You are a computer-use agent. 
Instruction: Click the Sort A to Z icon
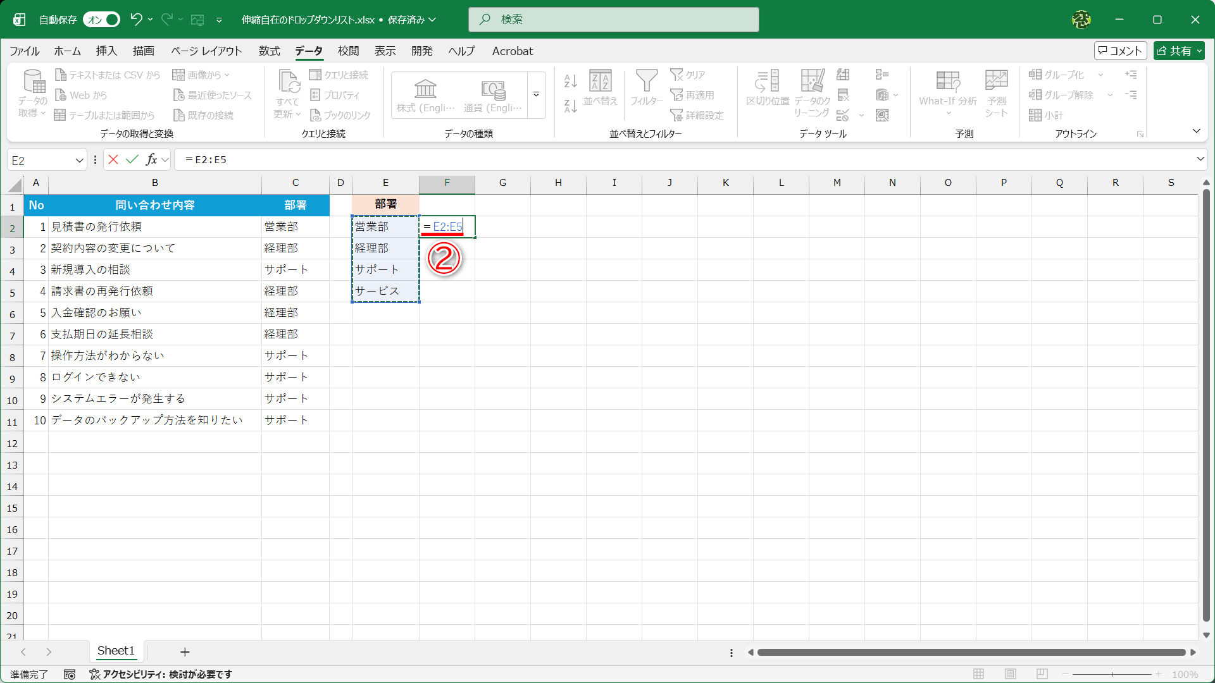pos(570,81)
